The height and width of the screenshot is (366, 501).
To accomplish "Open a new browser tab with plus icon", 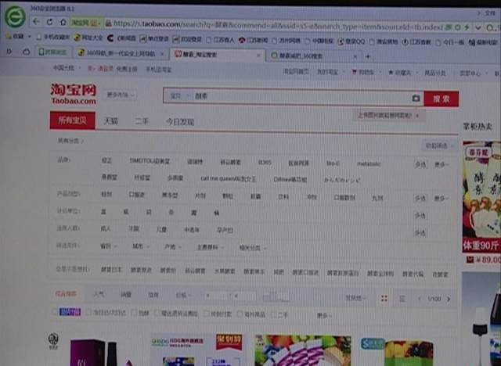I will (x=368, y=56).
